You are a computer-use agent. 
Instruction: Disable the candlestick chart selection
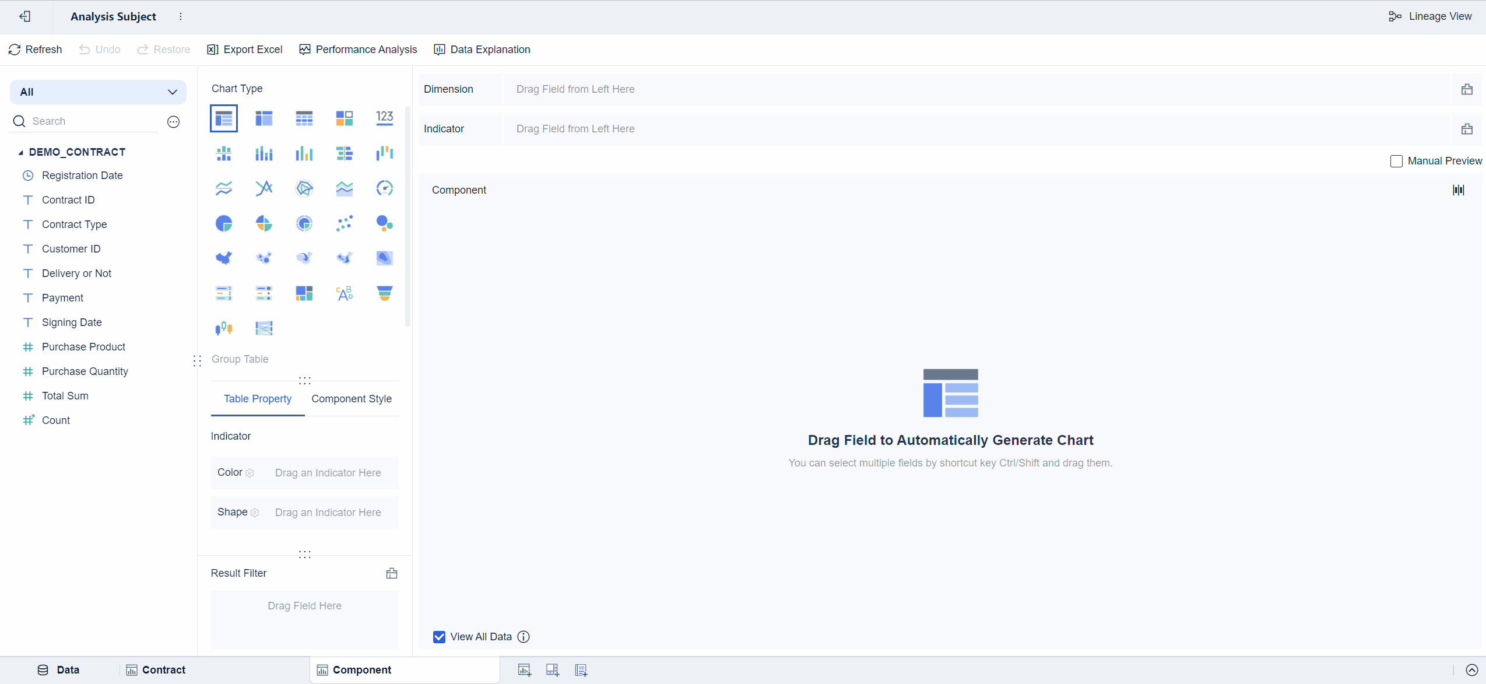(224, 328)
